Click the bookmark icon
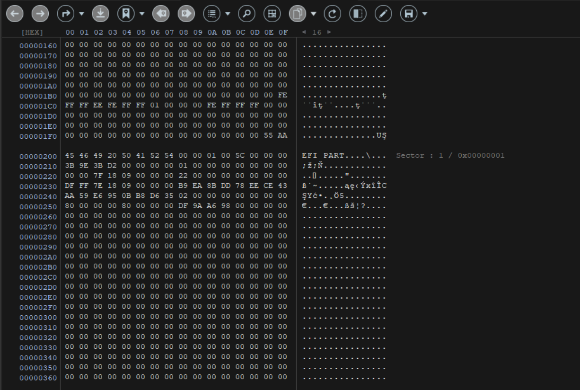 point(125,14)
